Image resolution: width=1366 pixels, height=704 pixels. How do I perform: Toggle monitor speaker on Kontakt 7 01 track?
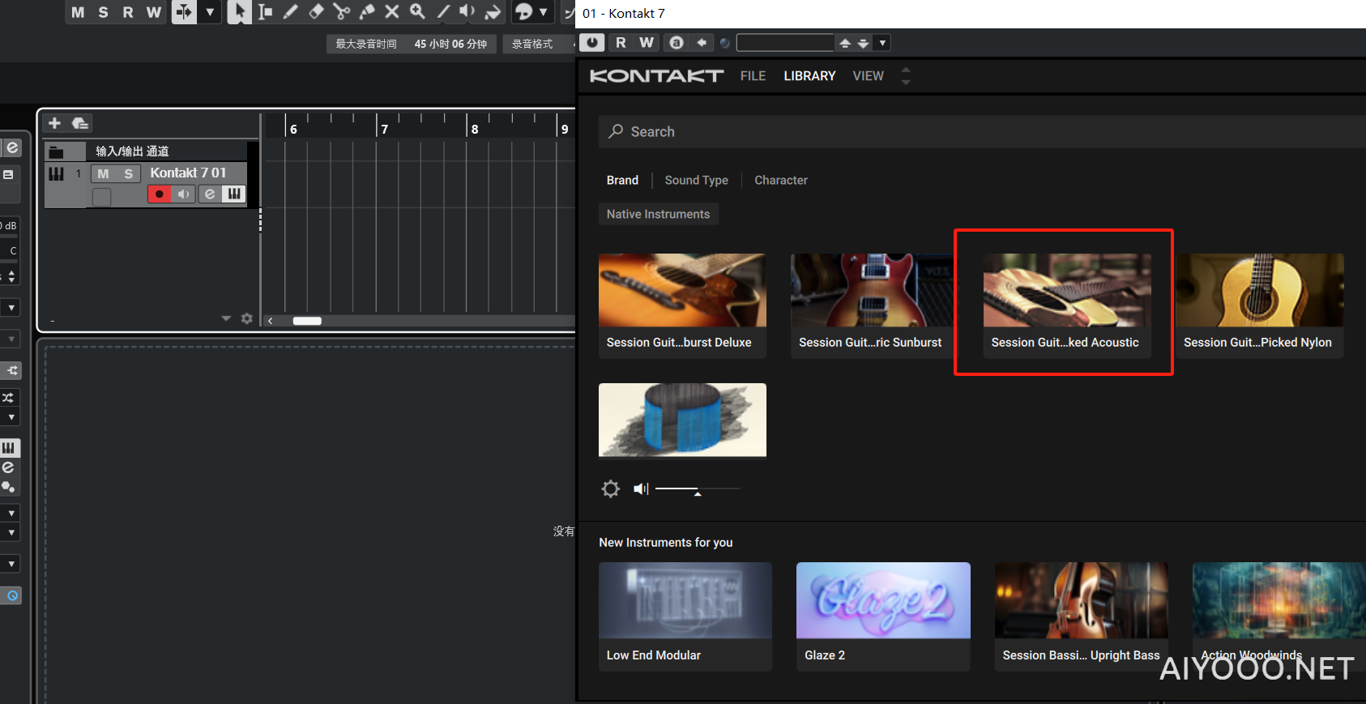coord(184,194)
